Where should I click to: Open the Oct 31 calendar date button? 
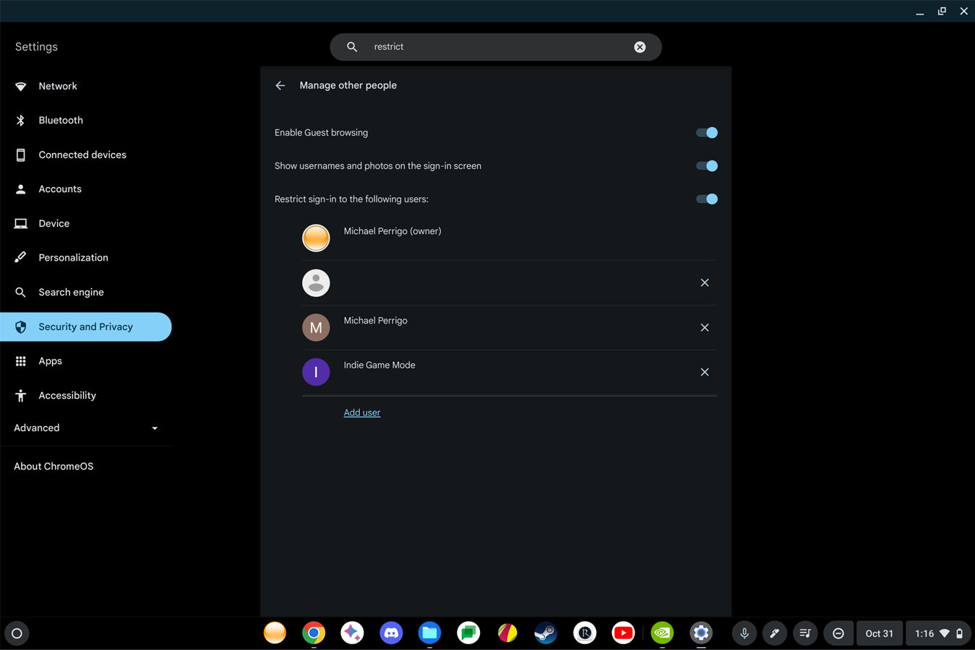[x=880, y=633]
